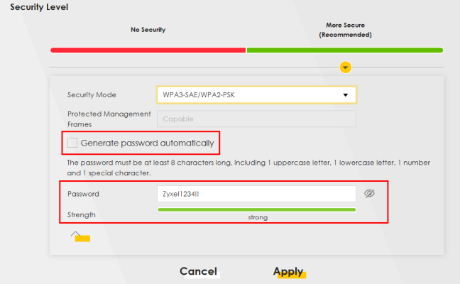Toggle password visibility eye icon
This screenshot has height=284, width=460.
coord(368,194)
